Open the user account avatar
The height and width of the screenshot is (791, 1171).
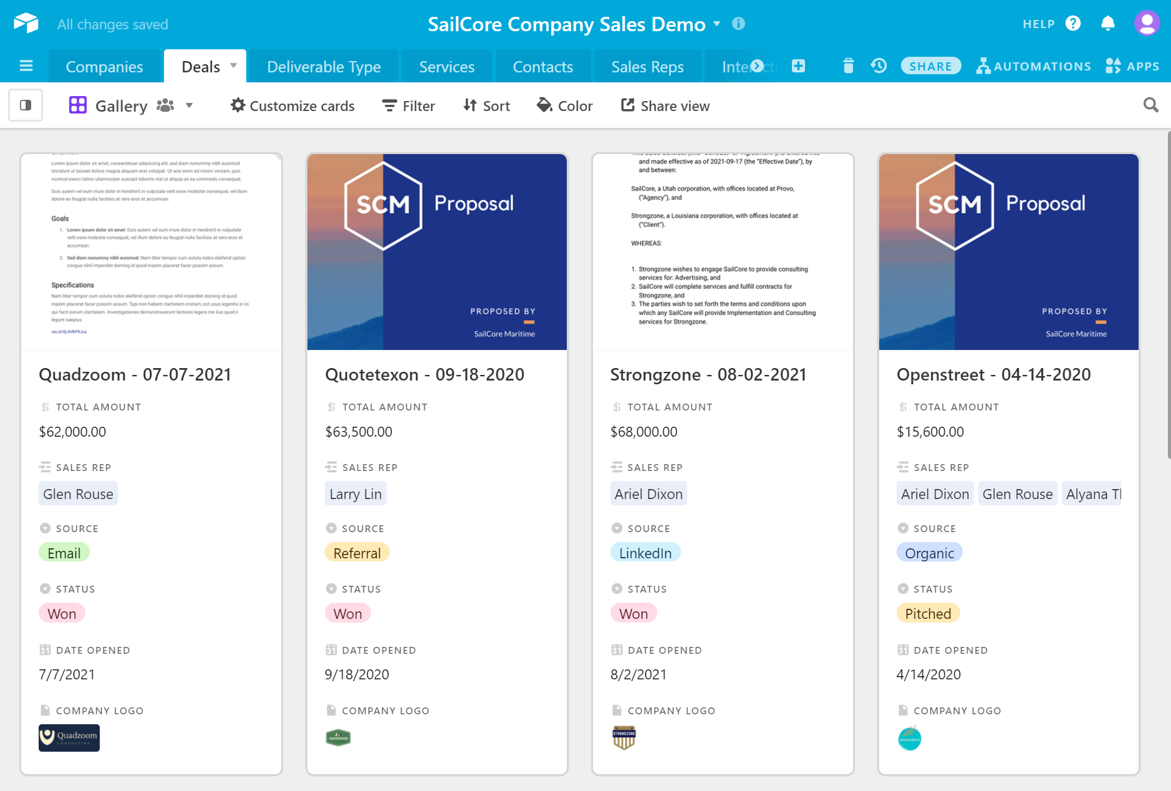pos(1147,24)
